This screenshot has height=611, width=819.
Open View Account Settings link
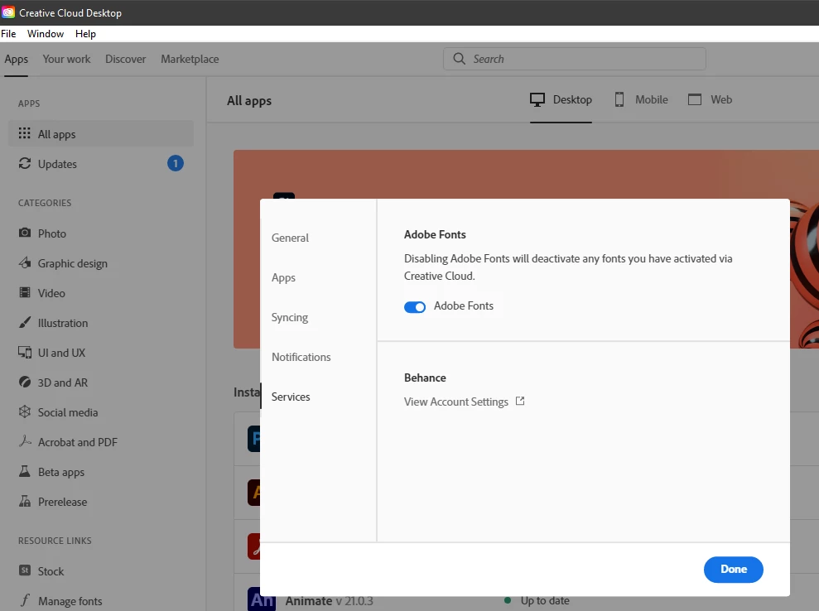[456, 402]
